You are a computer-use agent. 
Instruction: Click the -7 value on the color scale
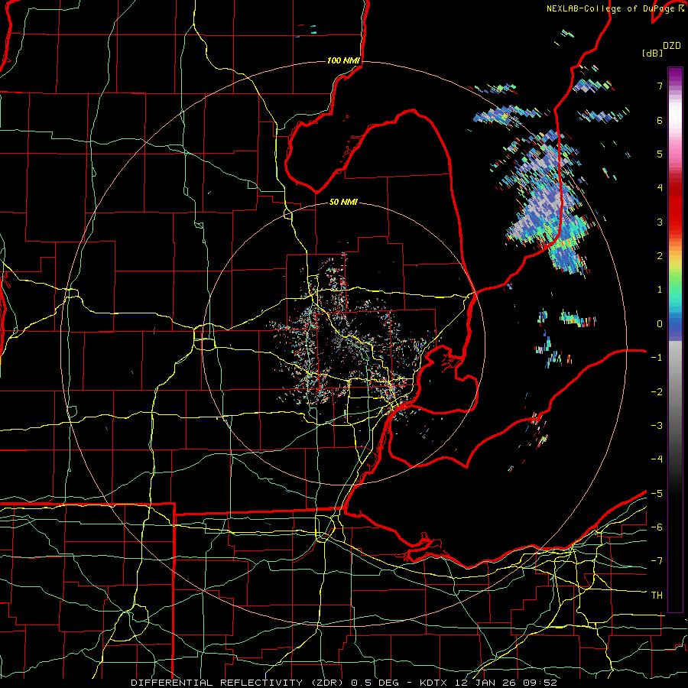[657, 561]
